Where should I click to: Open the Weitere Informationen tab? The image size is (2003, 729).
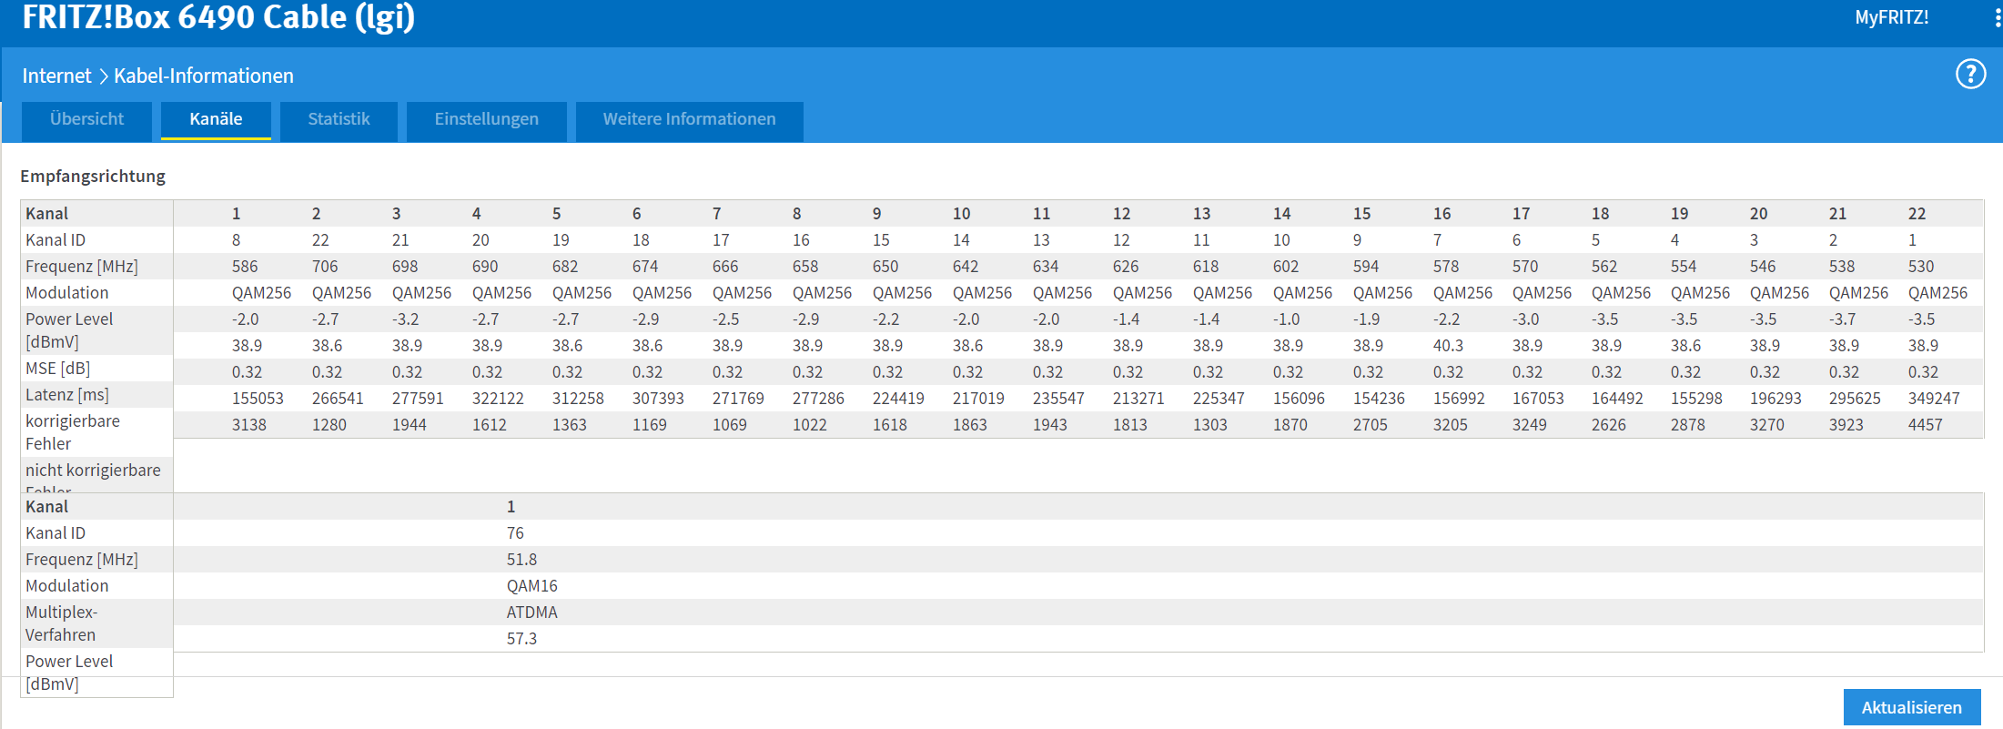click(x=689, y=119)
